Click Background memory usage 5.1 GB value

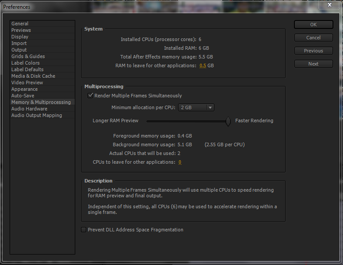click(185, 145)
